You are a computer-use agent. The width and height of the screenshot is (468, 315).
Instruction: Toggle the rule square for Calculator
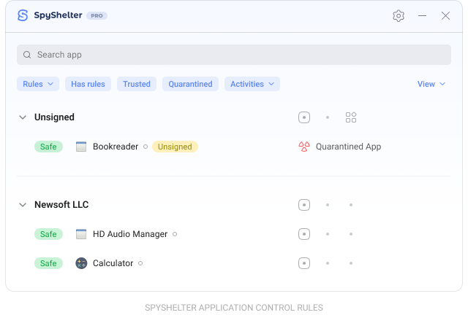click(x=304, y=263)
